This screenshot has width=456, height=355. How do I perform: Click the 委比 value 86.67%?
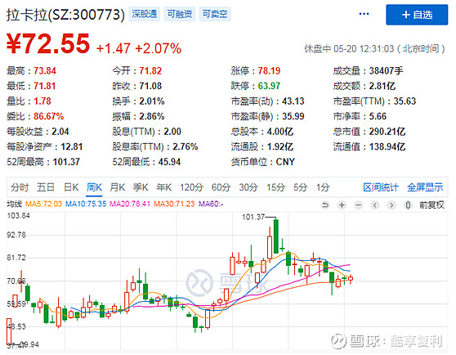click(x=48, y=116)
